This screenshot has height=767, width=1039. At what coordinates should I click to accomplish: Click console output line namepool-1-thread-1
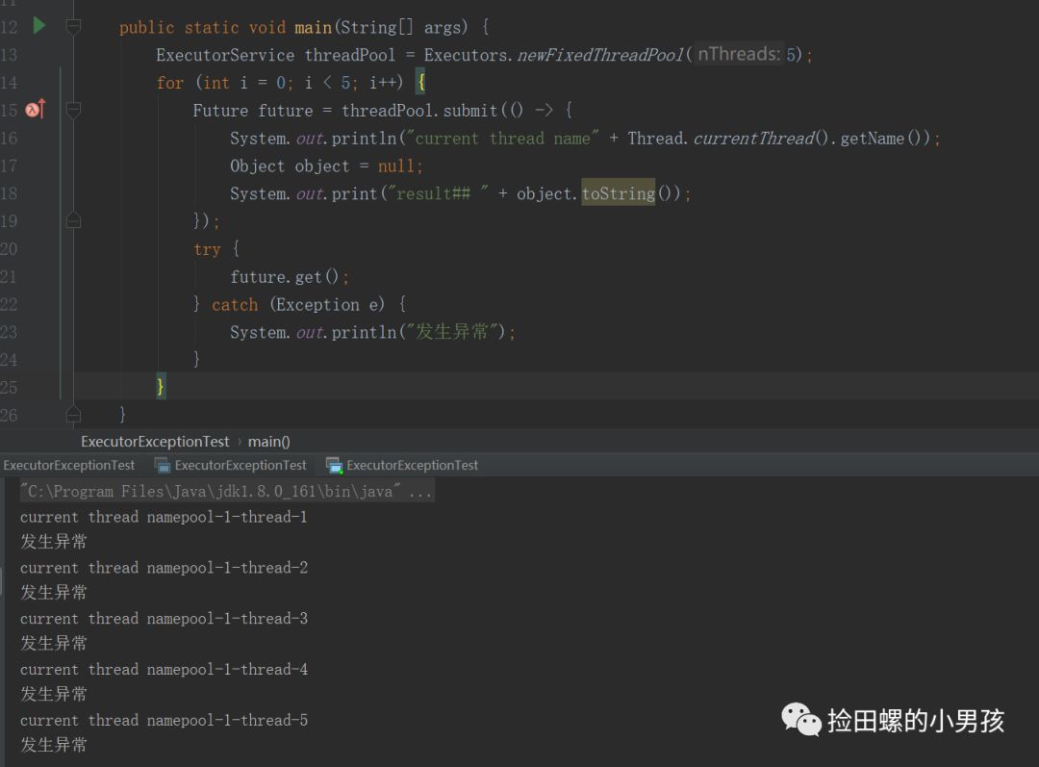click(x=164, y=517)
